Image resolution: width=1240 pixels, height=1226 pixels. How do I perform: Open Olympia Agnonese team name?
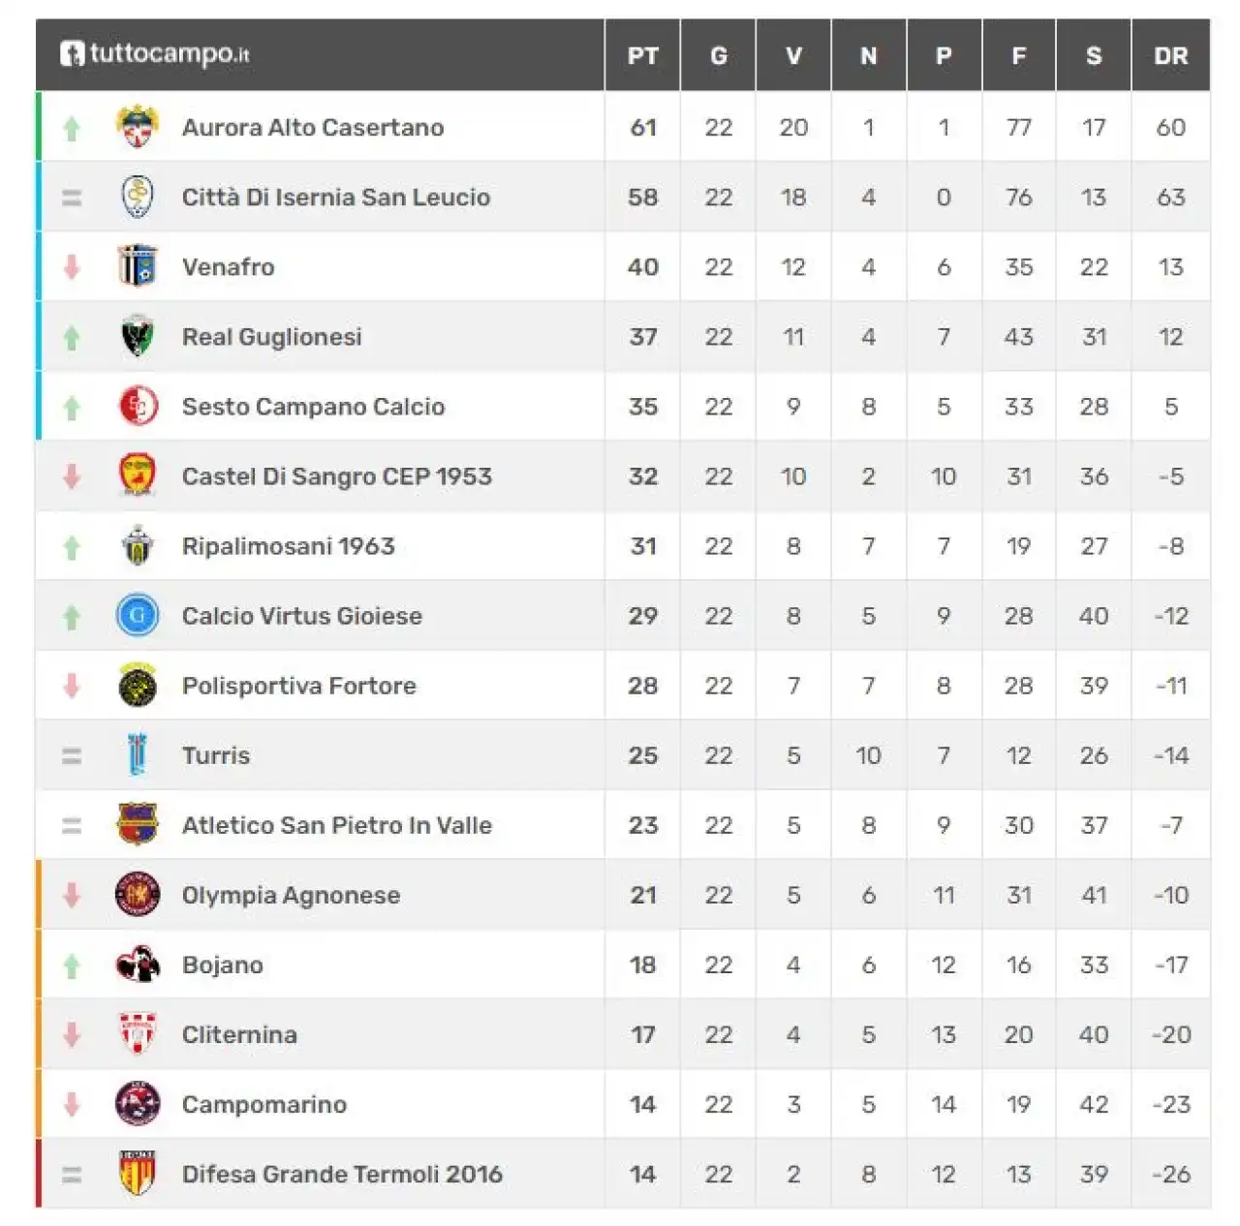(x=291, y=895)
